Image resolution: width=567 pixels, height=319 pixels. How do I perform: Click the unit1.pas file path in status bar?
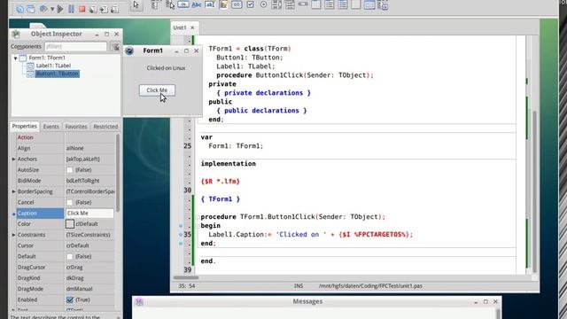(x=370, y=286)
